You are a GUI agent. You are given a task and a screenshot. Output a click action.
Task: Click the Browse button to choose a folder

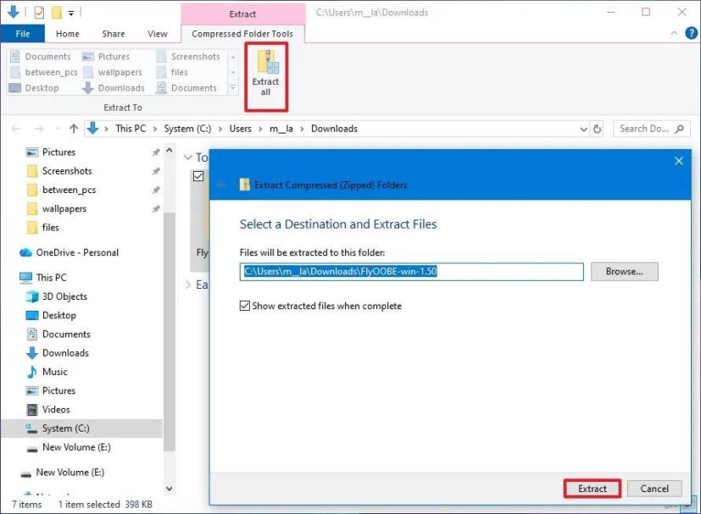tap(624, 271)
